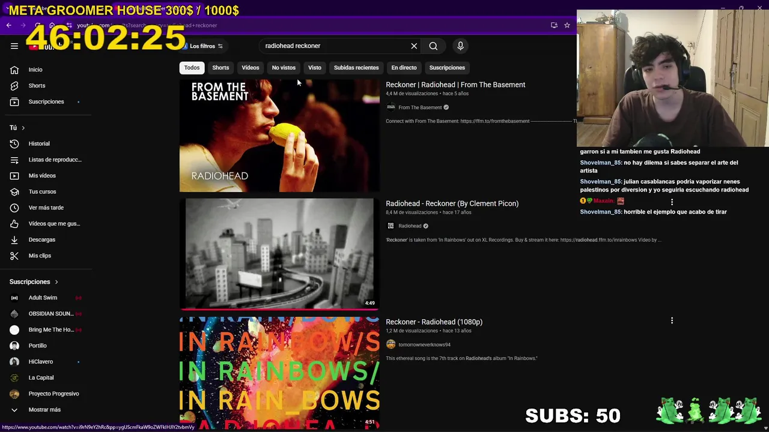
Task: Open the Clement Picon Reckoner video thumbnail
Action: pos(279,254)
